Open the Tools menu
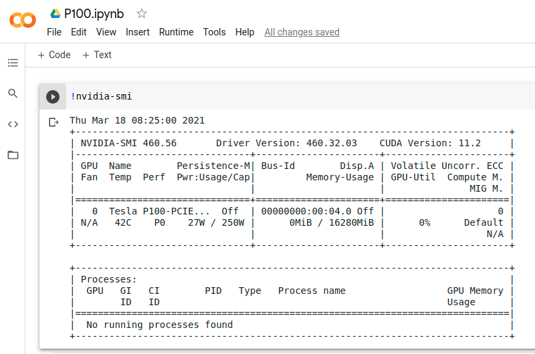Screen dimensions: 535x354 pos(214,32)
